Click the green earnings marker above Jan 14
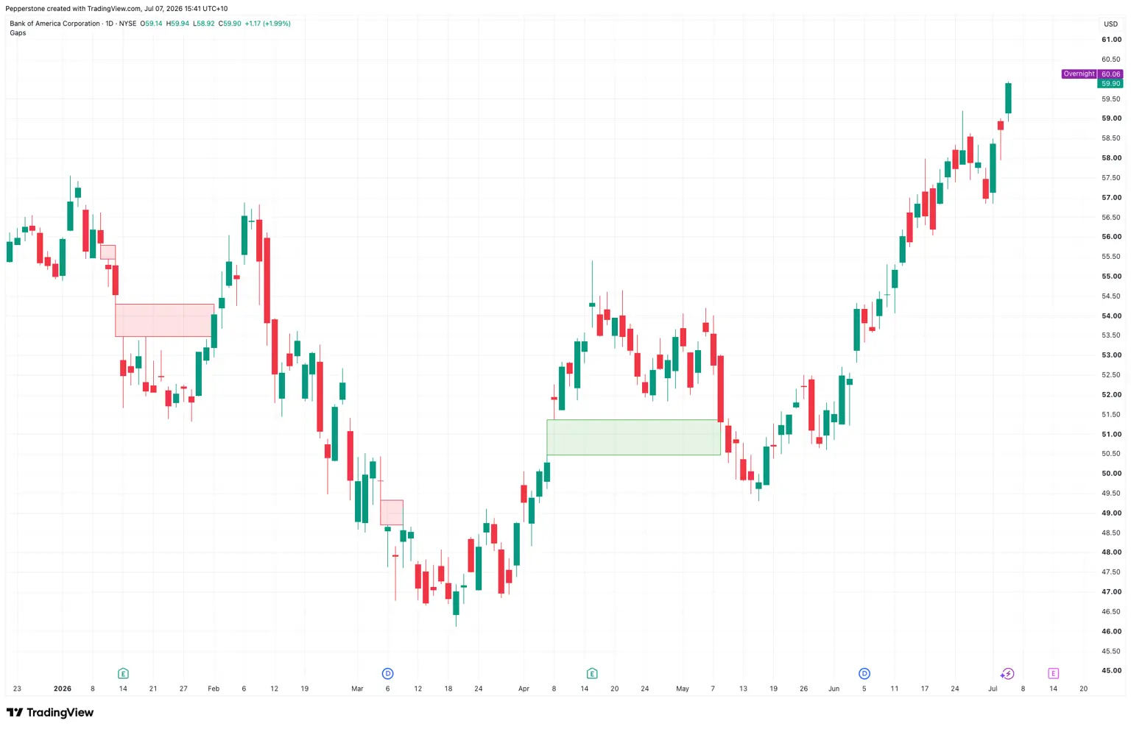This screenshot has height=729, width=1131. [x=123, y=673]
